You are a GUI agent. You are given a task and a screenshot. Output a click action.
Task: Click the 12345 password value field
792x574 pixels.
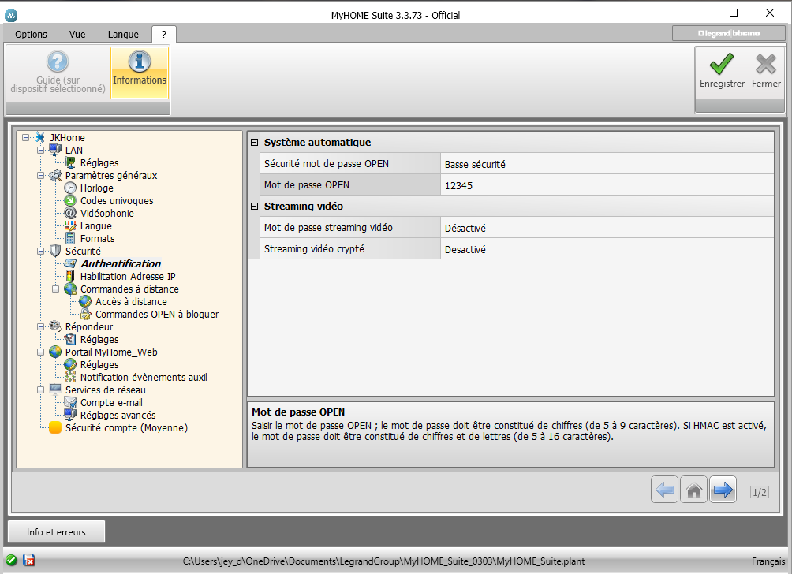[607, 185]
